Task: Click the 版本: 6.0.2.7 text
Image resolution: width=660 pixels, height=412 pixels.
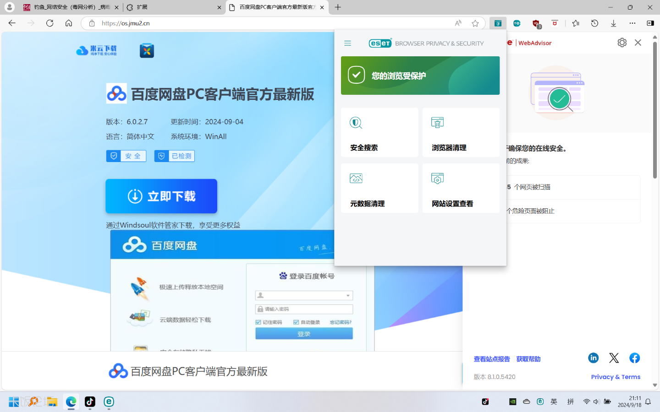Action: tap(127, 122)
